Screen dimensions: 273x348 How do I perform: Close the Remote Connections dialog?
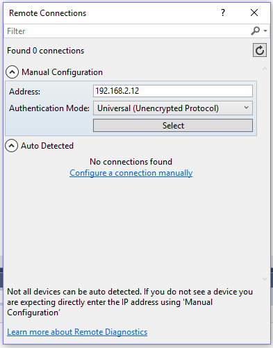click(x=254, y=13)
